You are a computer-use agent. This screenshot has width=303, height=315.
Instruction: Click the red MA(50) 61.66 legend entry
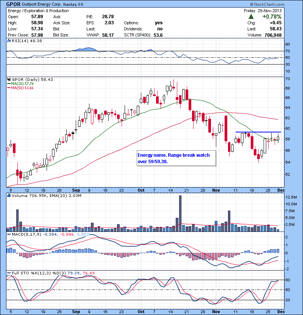[20, 88]
